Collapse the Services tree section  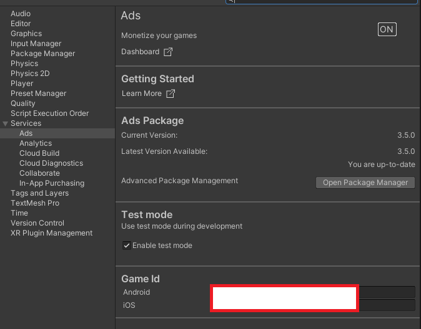coord(5,123)
